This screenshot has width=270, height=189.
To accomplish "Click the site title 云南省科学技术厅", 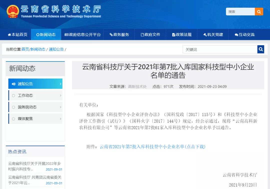I will pos(61,9).
